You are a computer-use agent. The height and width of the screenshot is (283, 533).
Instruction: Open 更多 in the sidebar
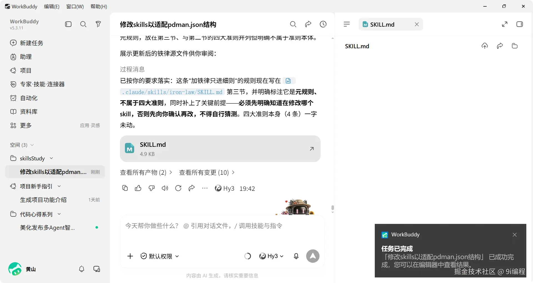tap(21, 125)
